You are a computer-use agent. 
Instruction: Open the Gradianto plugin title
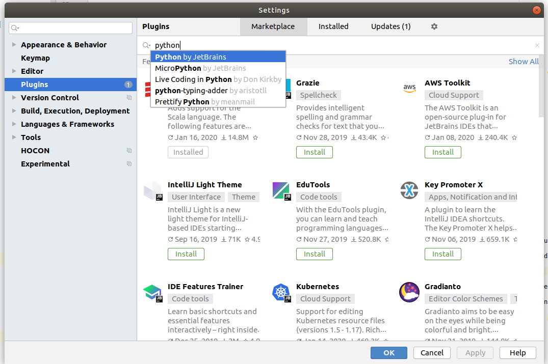[442, 287]
